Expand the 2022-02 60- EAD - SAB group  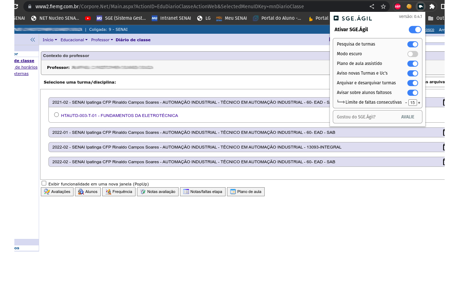pyautogui.click(x=246, y=162)
